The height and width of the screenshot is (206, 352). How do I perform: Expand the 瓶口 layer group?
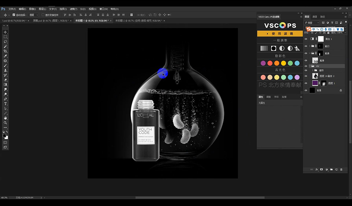pyautogui.click(x=310, y=46)
